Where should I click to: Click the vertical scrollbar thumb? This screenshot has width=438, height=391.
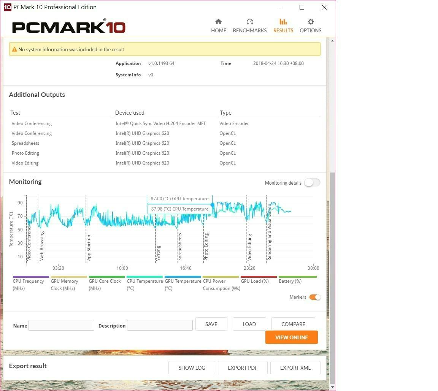[332, 278]
